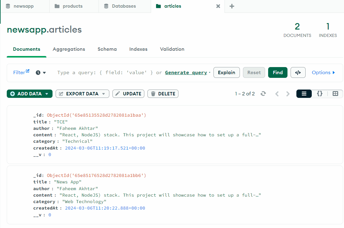
Task: Click the Find button
Action: click(x=278, y=73)
